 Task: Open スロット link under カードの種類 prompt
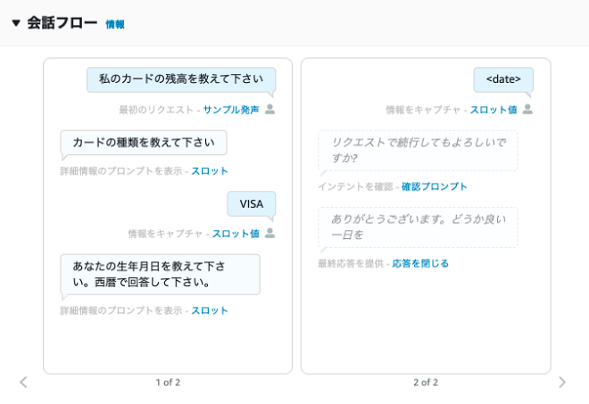click(210, 171)
